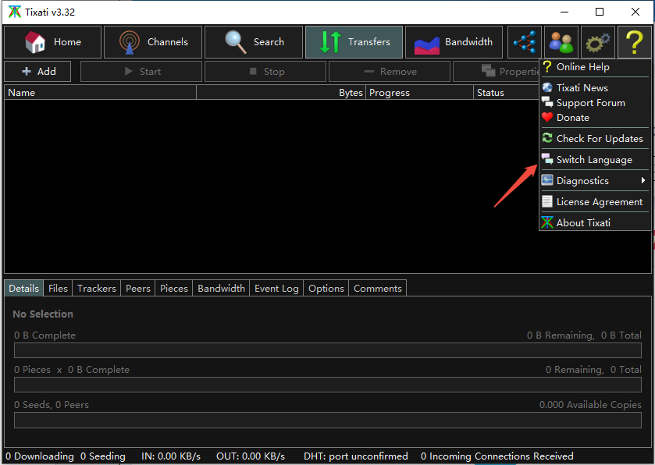This screenshot has width=655, height=465.
Task: Expand the Diagnostics submenu
Action: pos(594,180)
